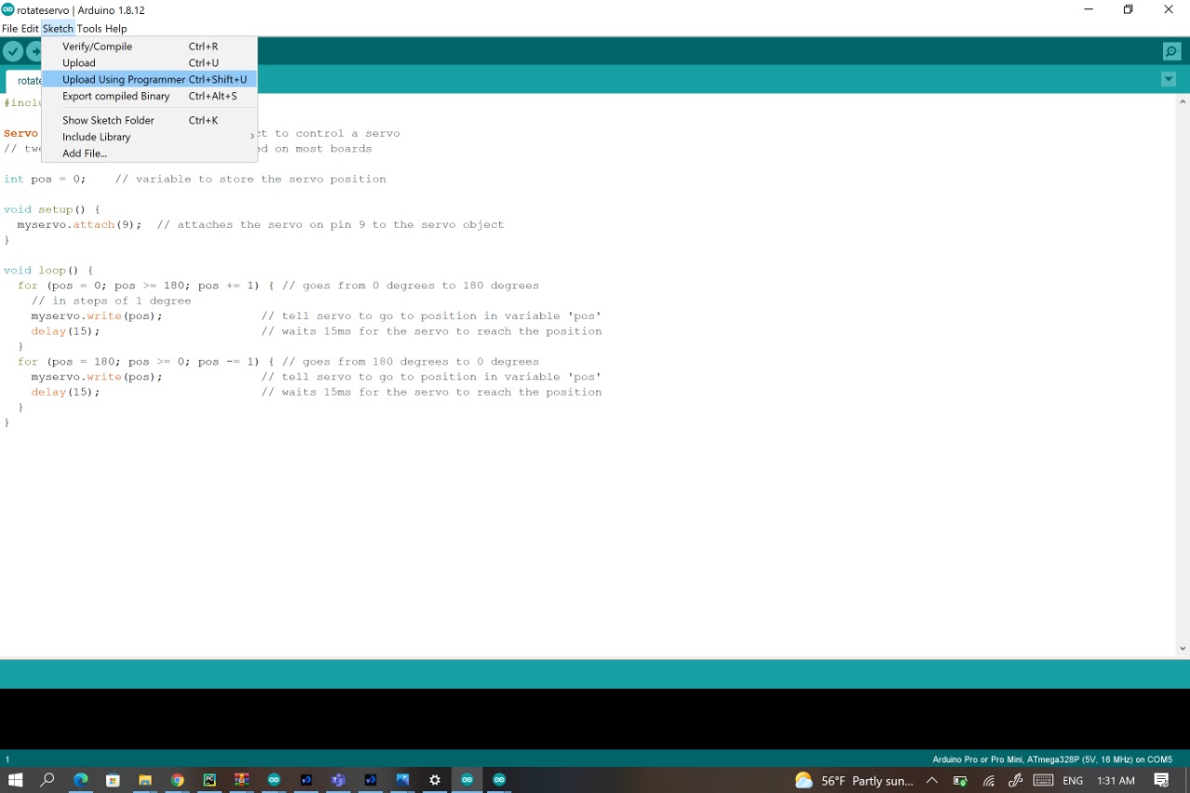The height and width of the screenshot is (793, 1190).
Task: Choose Add File... from the Sketch menu
Action: pyautogui.click(x=150, y=154)
